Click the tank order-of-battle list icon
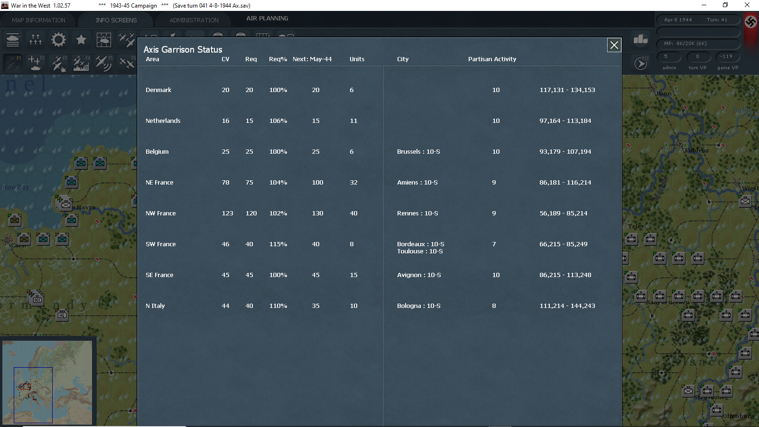This screenshot has width=759, height=427. coord(13,39)
